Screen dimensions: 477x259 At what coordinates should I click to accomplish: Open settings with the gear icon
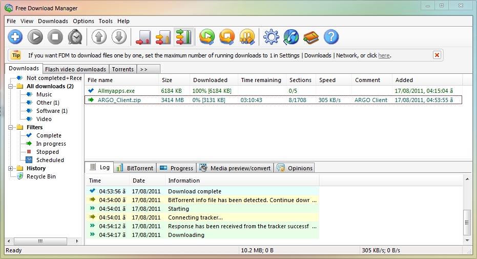tap(271, 36)
